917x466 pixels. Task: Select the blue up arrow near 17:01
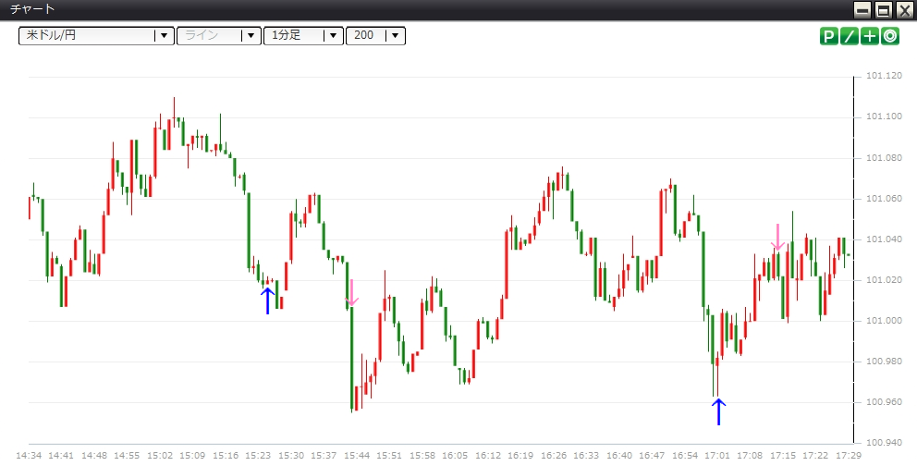tap(718, 411)
